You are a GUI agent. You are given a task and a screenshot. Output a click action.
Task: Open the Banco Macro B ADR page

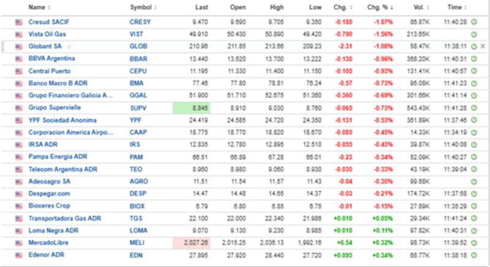(x=57, y=83)
